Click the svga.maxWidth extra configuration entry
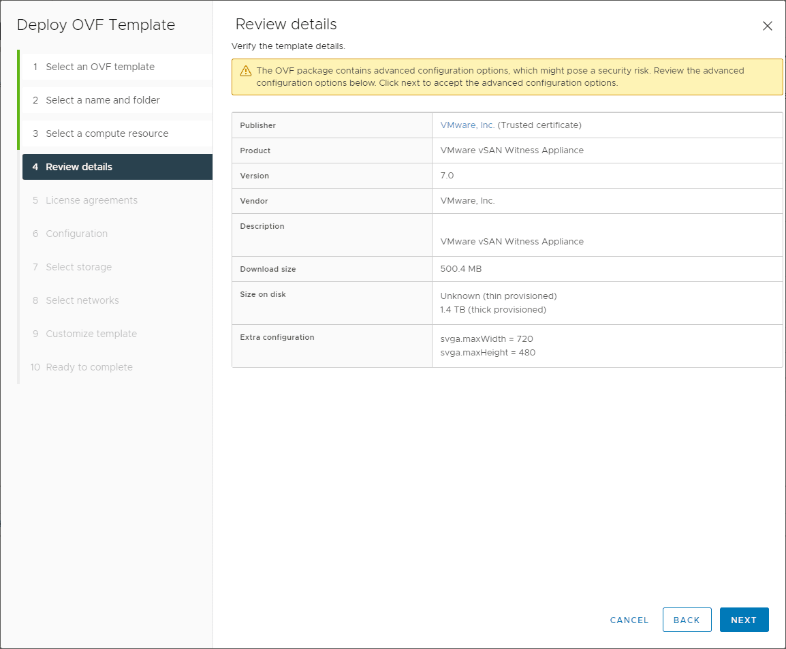The width and height of the screenshot is (786, 649). coord(486,338)
